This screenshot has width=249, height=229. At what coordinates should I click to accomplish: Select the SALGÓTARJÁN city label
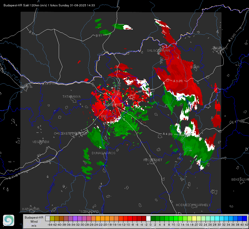tap(158, 51)
